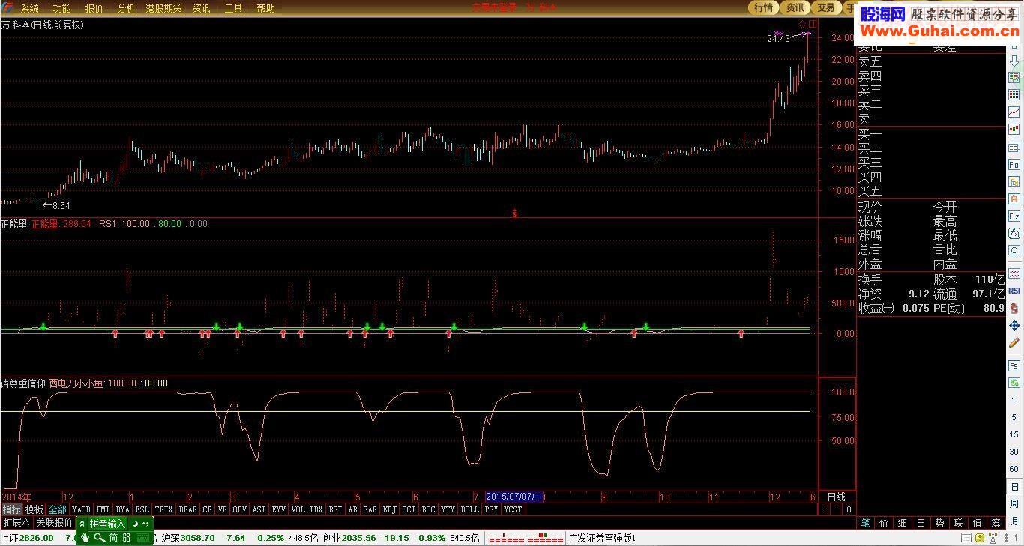This screenshot has width=1024, height=546.
Task: Click the minus zoom button beside indicator tabs
Action: pyautogui.click(x=837, y=509)
